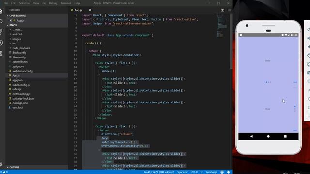Open the Go menu
Image resolution: width=310 pixels, height=174 pixels.
pos(44,3)
